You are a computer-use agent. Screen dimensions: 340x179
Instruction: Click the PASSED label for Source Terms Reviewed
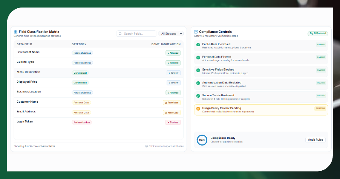[321, 96]
